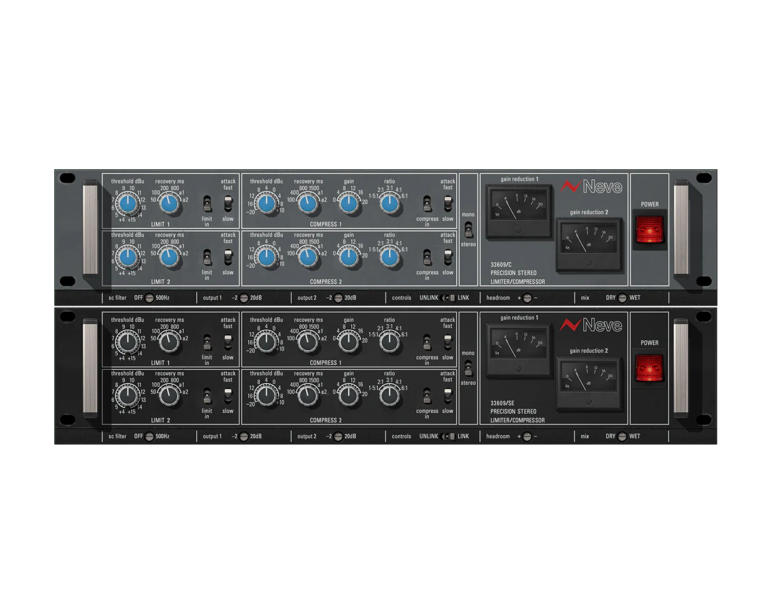Screen dimensions: 780x612
Task: Click the output 1 knob on 33609/SE
Action: pos(244,437)
